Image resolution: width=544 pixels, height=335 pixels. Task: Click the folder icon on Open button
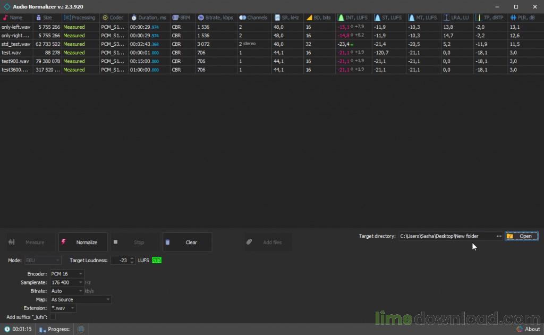click(509, 236)
